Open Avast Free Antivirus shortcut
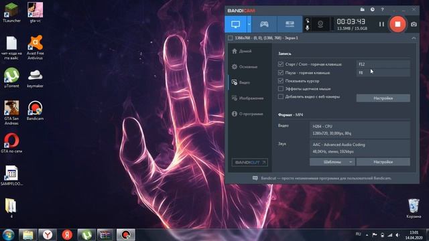The image size is (429, 241). tap(36, 48)
